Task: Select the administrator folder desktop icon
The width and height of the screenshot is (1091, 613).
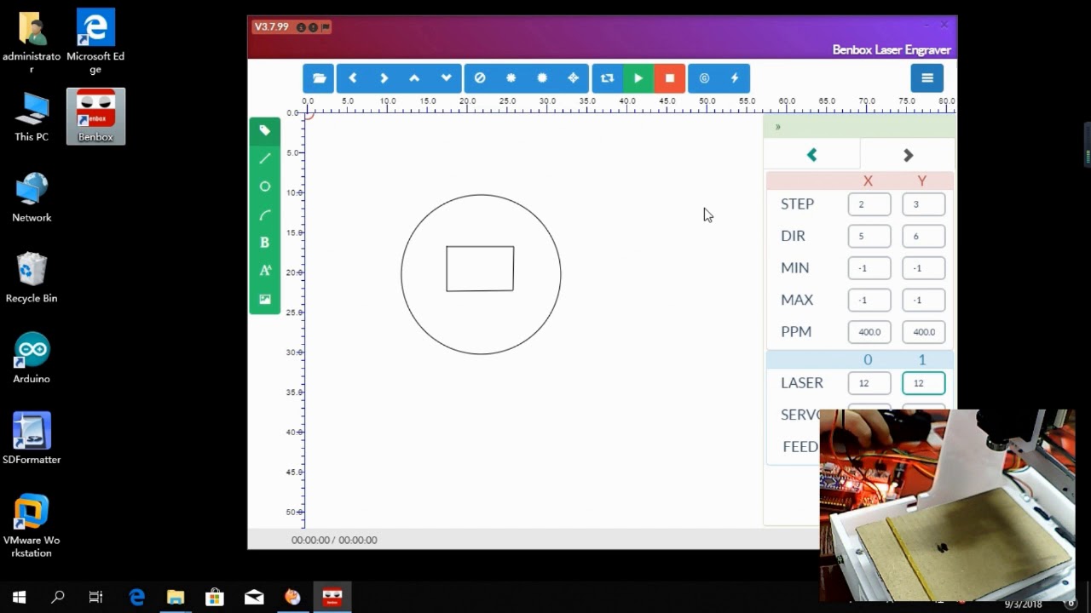Action: (32, 42)
